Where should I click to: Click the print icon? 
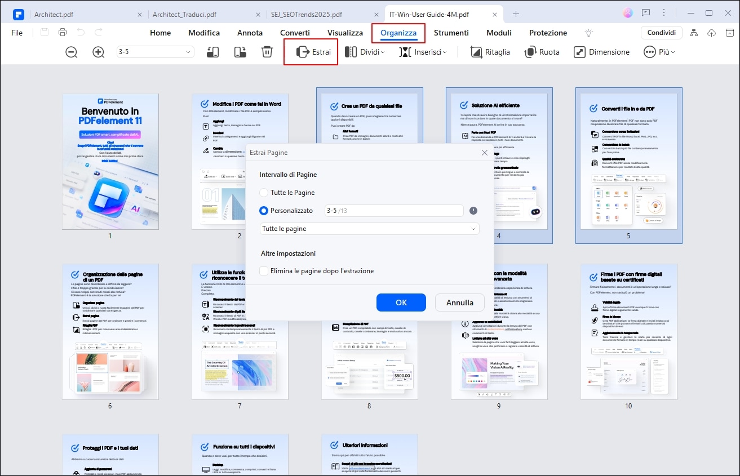(x=63, y=33)
